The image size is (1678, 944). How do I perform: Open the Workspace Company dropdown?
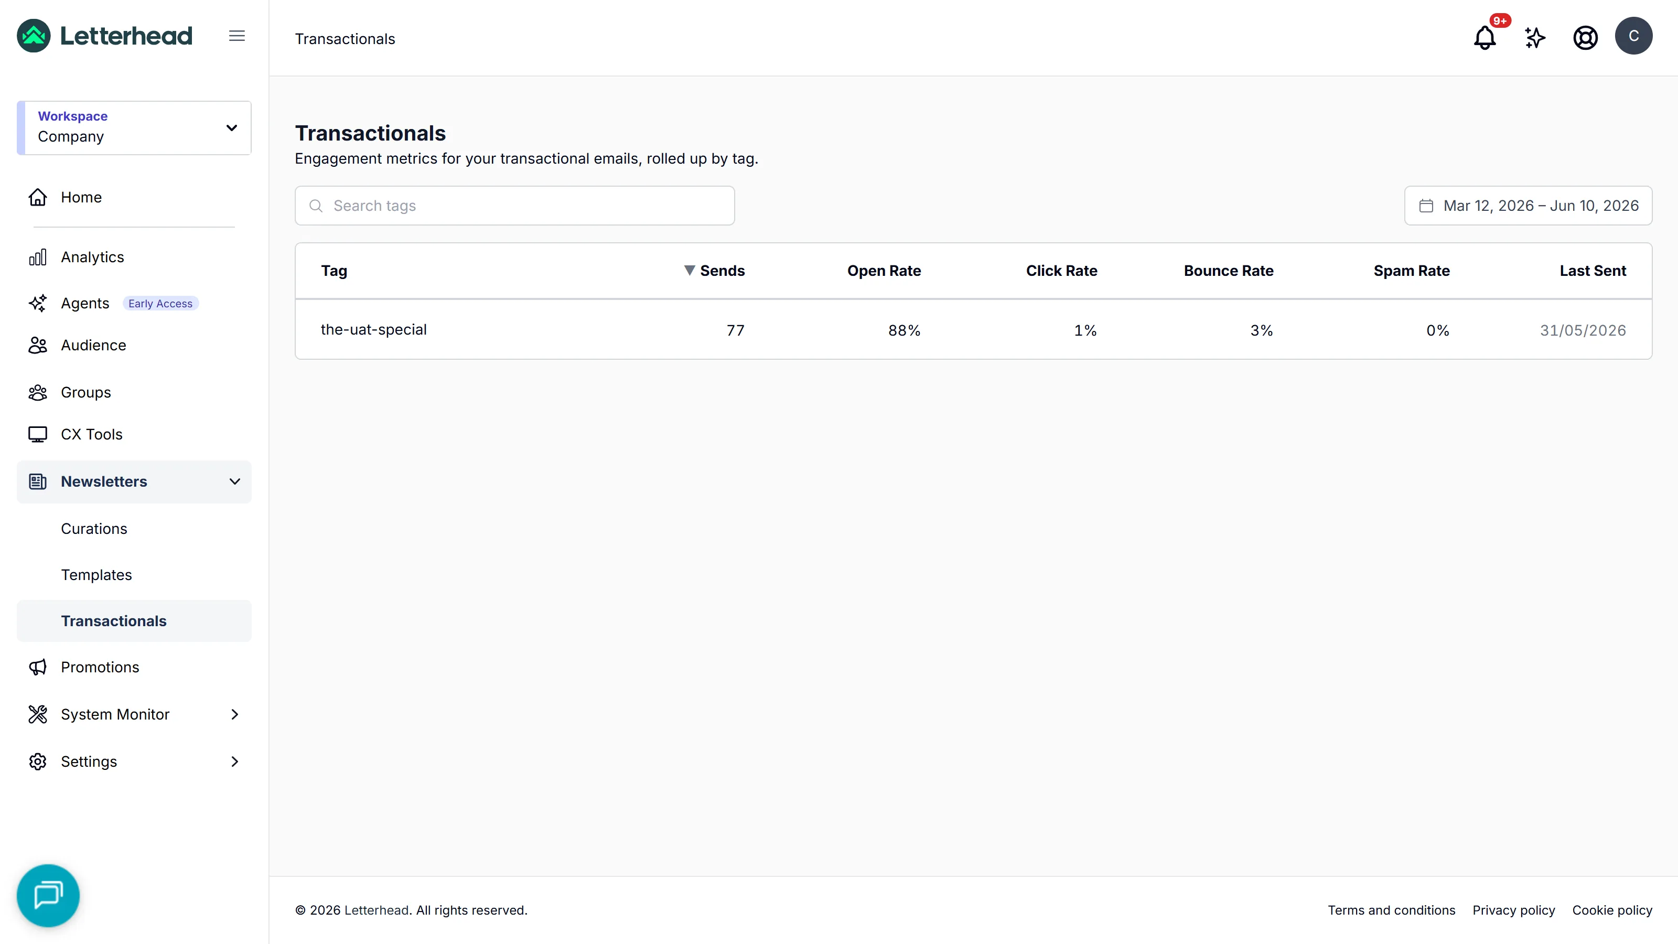(134, 127)
